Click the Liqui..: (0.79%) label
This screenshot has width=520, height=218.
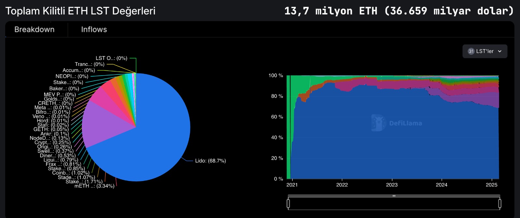coord(61,160)
